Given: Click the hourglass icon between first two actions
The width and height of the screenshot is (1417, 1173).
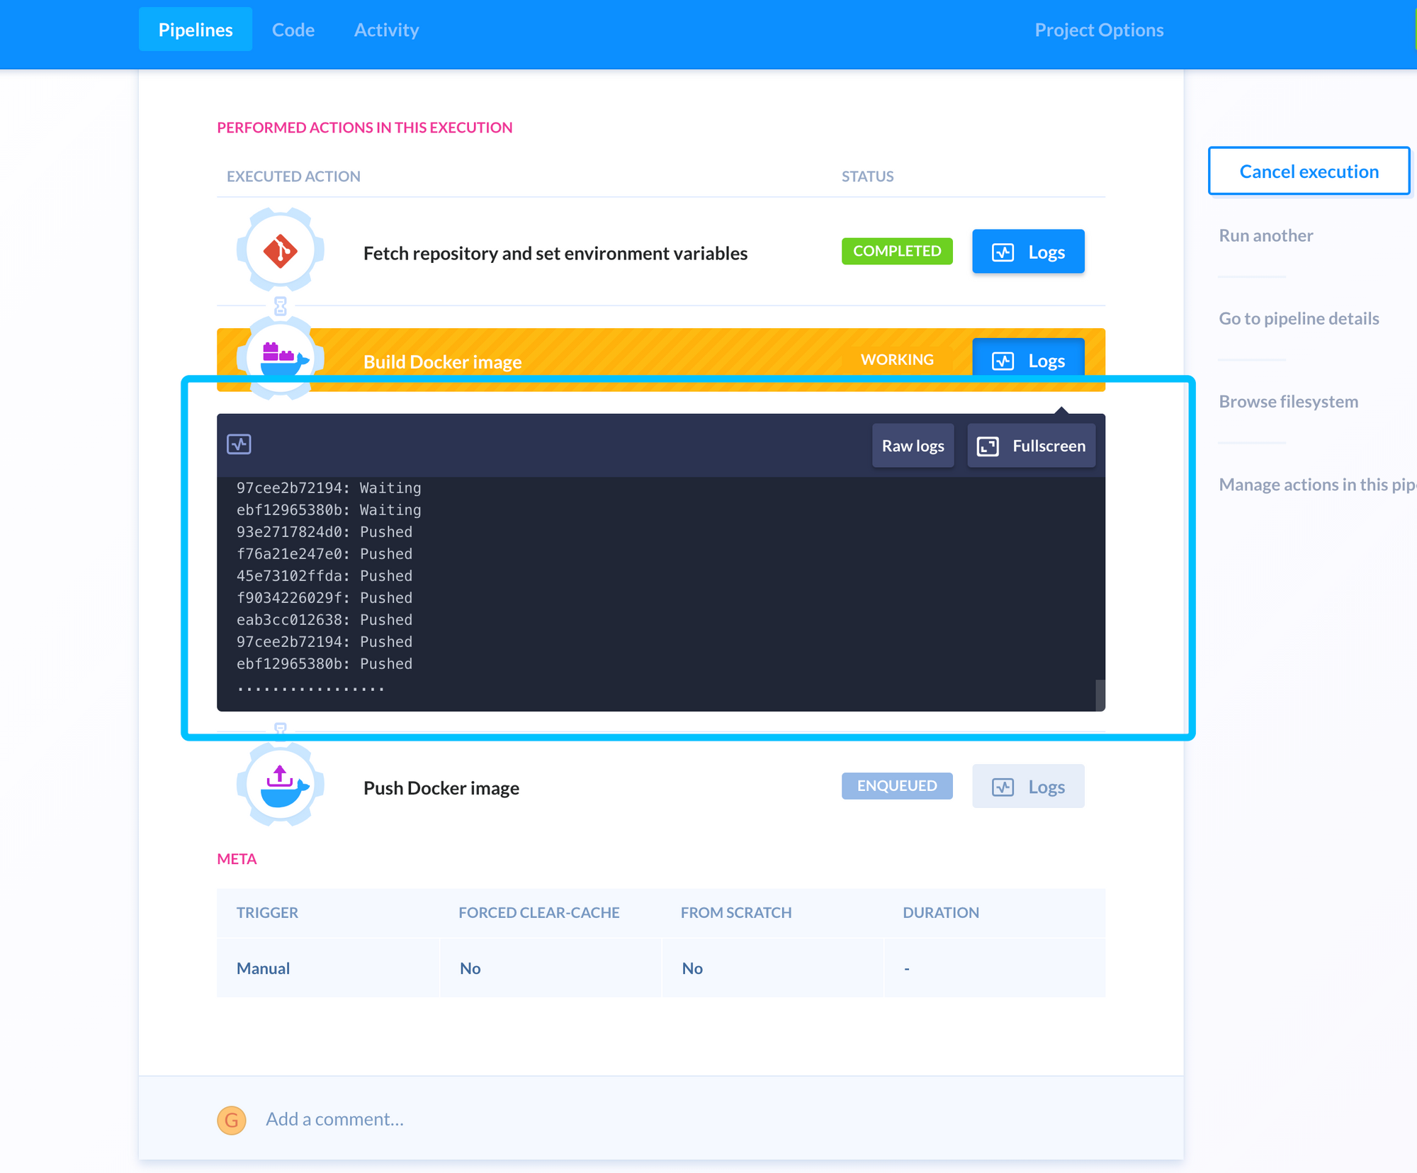Looking at the screenshot, I should click(281, 306).
